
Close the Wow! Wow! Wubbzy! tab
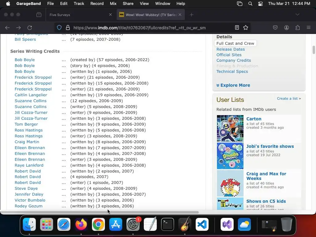[180, 15]
